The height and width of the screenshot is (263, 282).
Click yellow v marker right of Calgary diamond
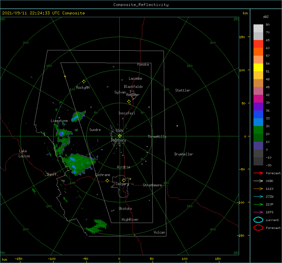130,179
